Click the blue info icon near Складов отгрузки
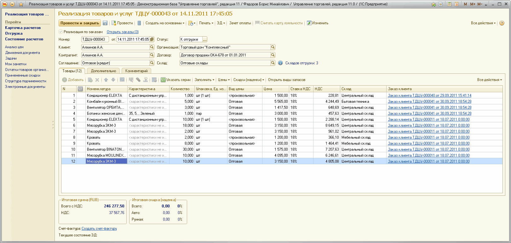The image size is (511, 243). click(280, 63)
